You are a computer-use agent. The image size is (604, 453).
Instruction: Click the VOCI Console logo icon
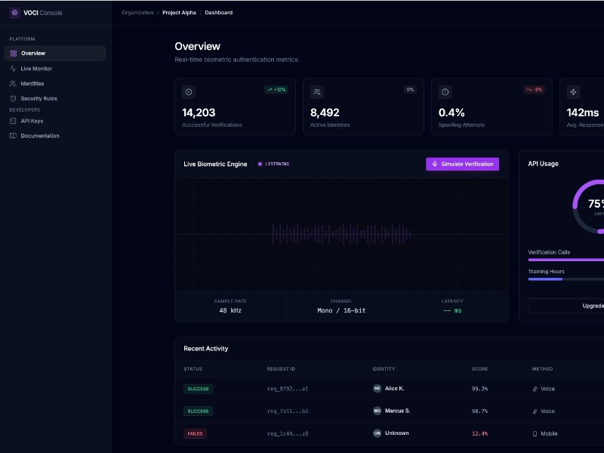(x=14, y=13)
